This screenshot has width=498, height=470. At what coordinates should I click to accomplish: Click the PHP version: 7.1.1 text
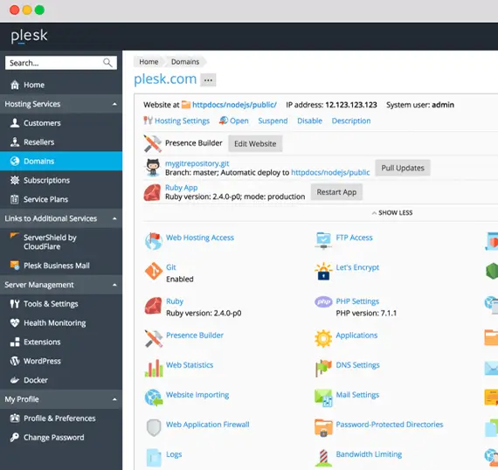(366, 313)
